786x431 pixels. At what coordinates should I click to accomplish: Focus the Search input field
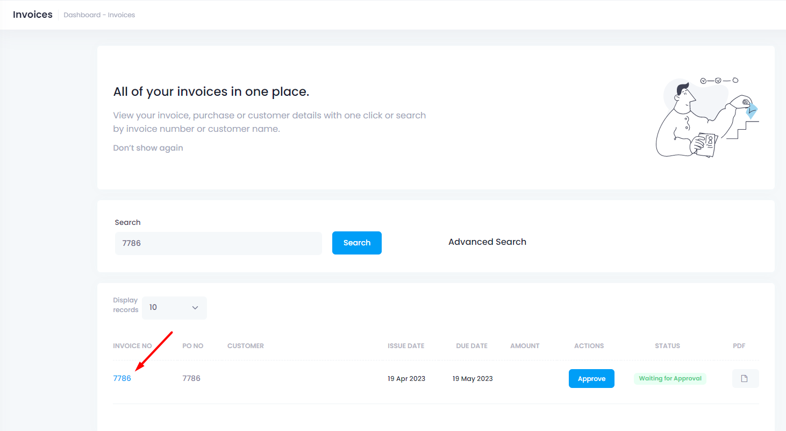pos(218,243)
